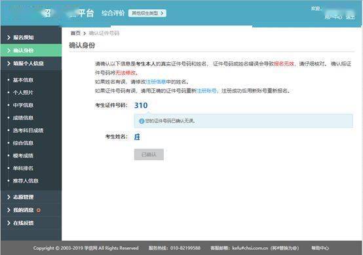Open the 在线反馈 menu label
The width and height of the screenshot is (363, 255).
click(24, 223)
